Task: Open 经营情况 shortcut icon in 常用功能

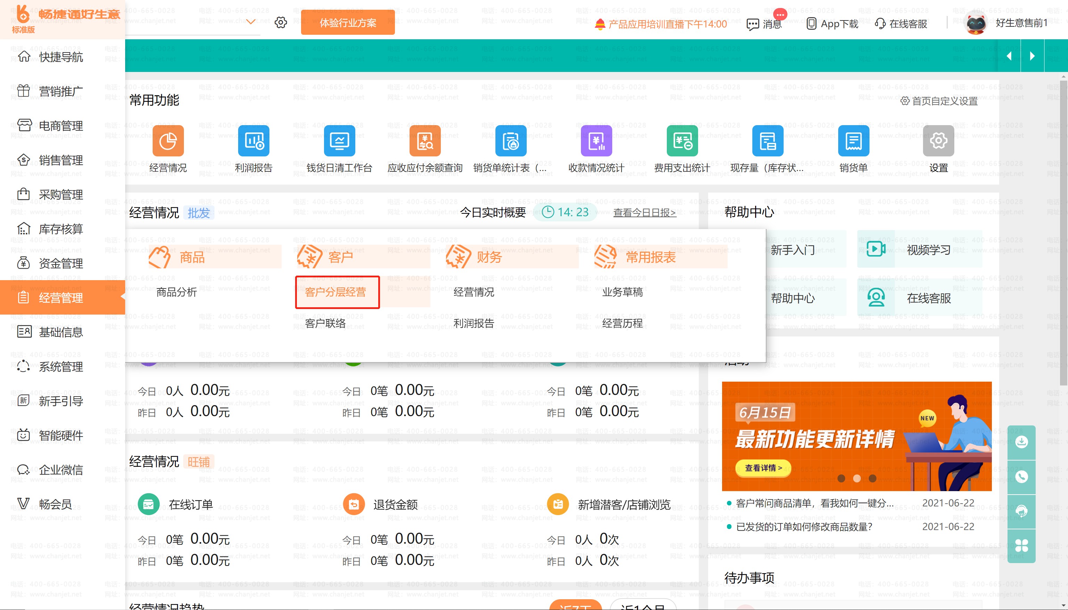Action: point(168,141)
